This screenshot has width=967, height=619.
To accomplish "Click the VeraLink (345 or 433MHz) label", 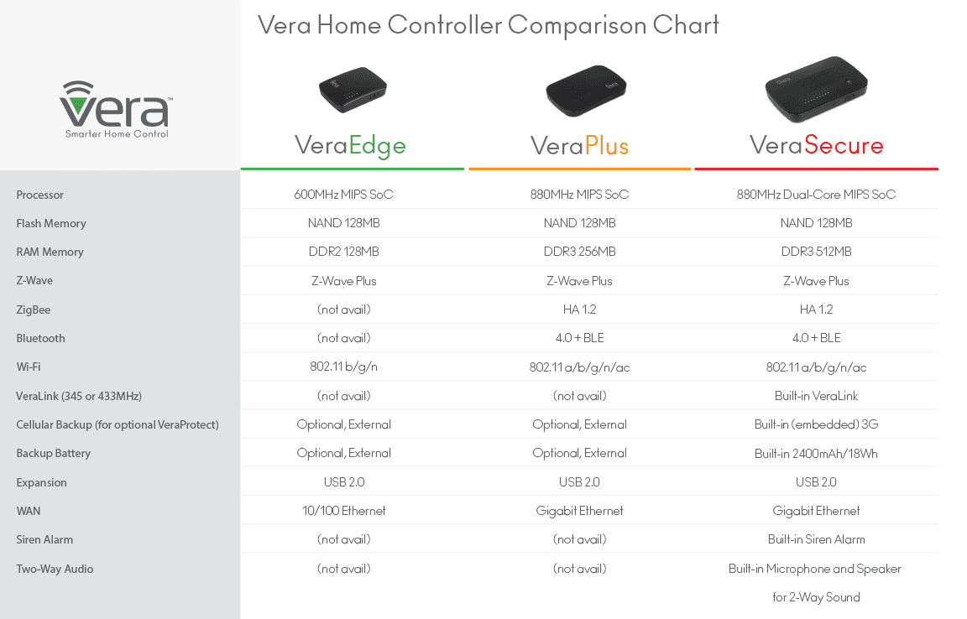I will point(79,396).
